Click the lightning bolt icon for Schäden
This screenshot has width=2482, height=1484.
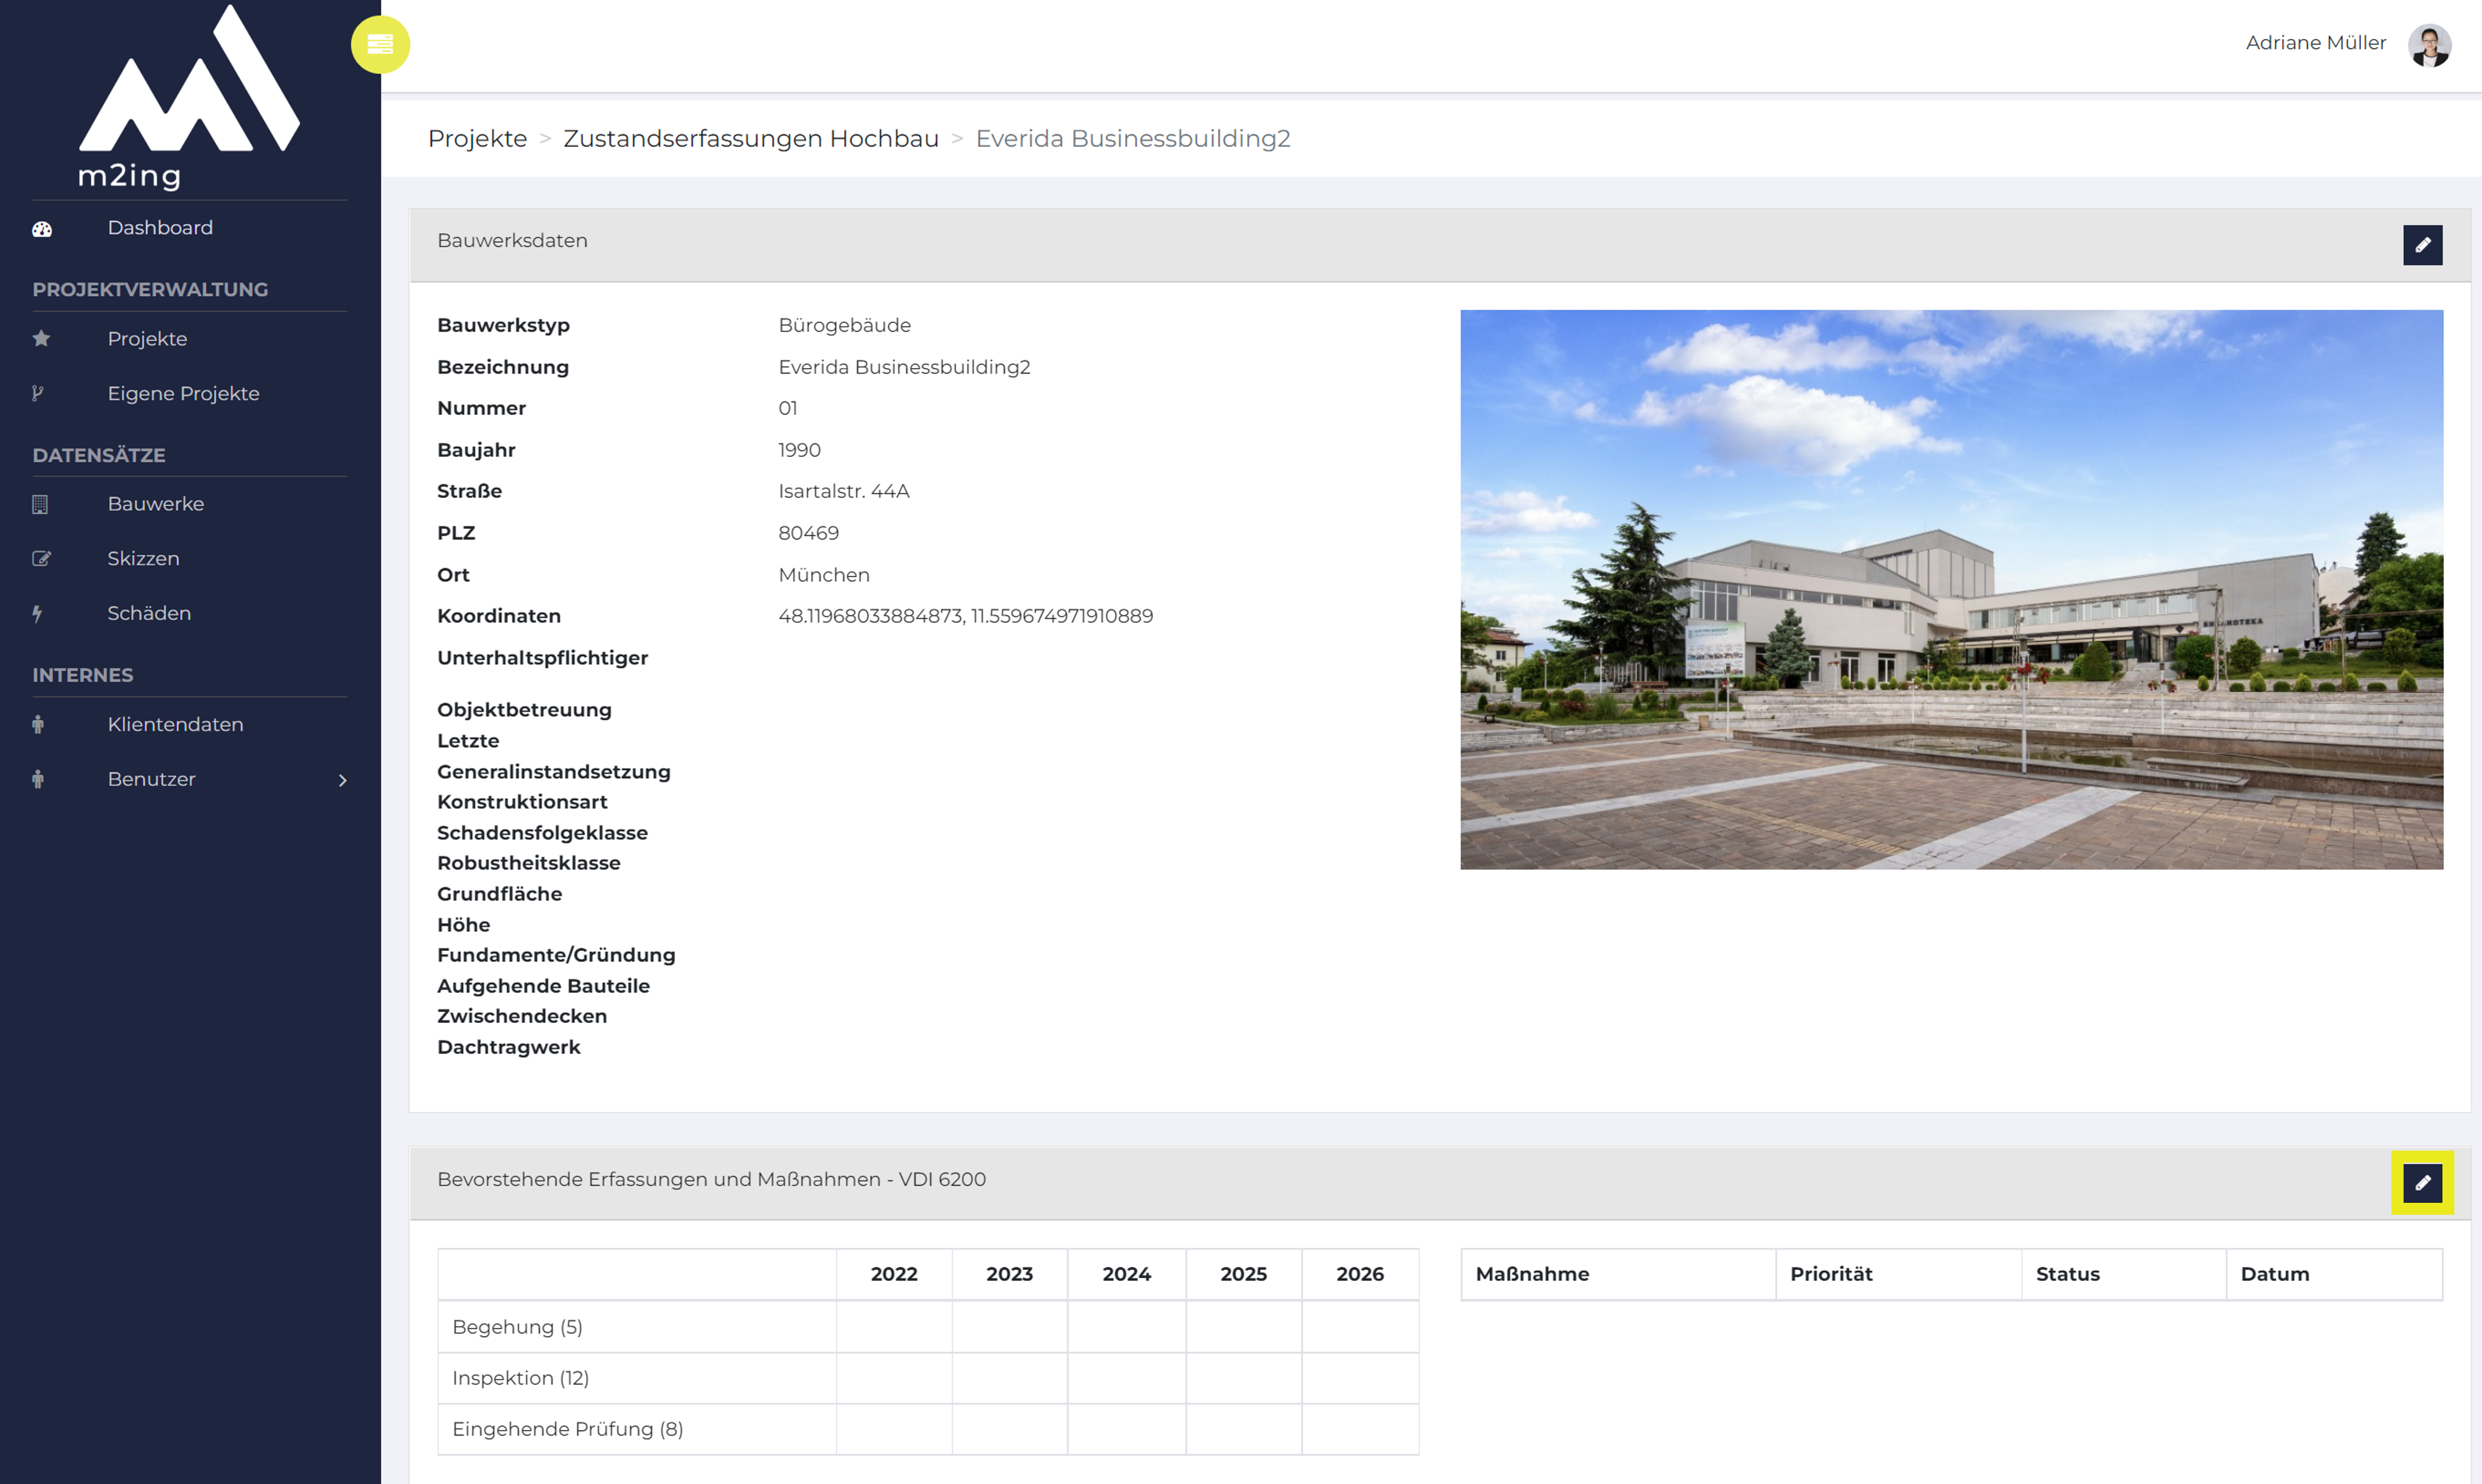[38, 614]
